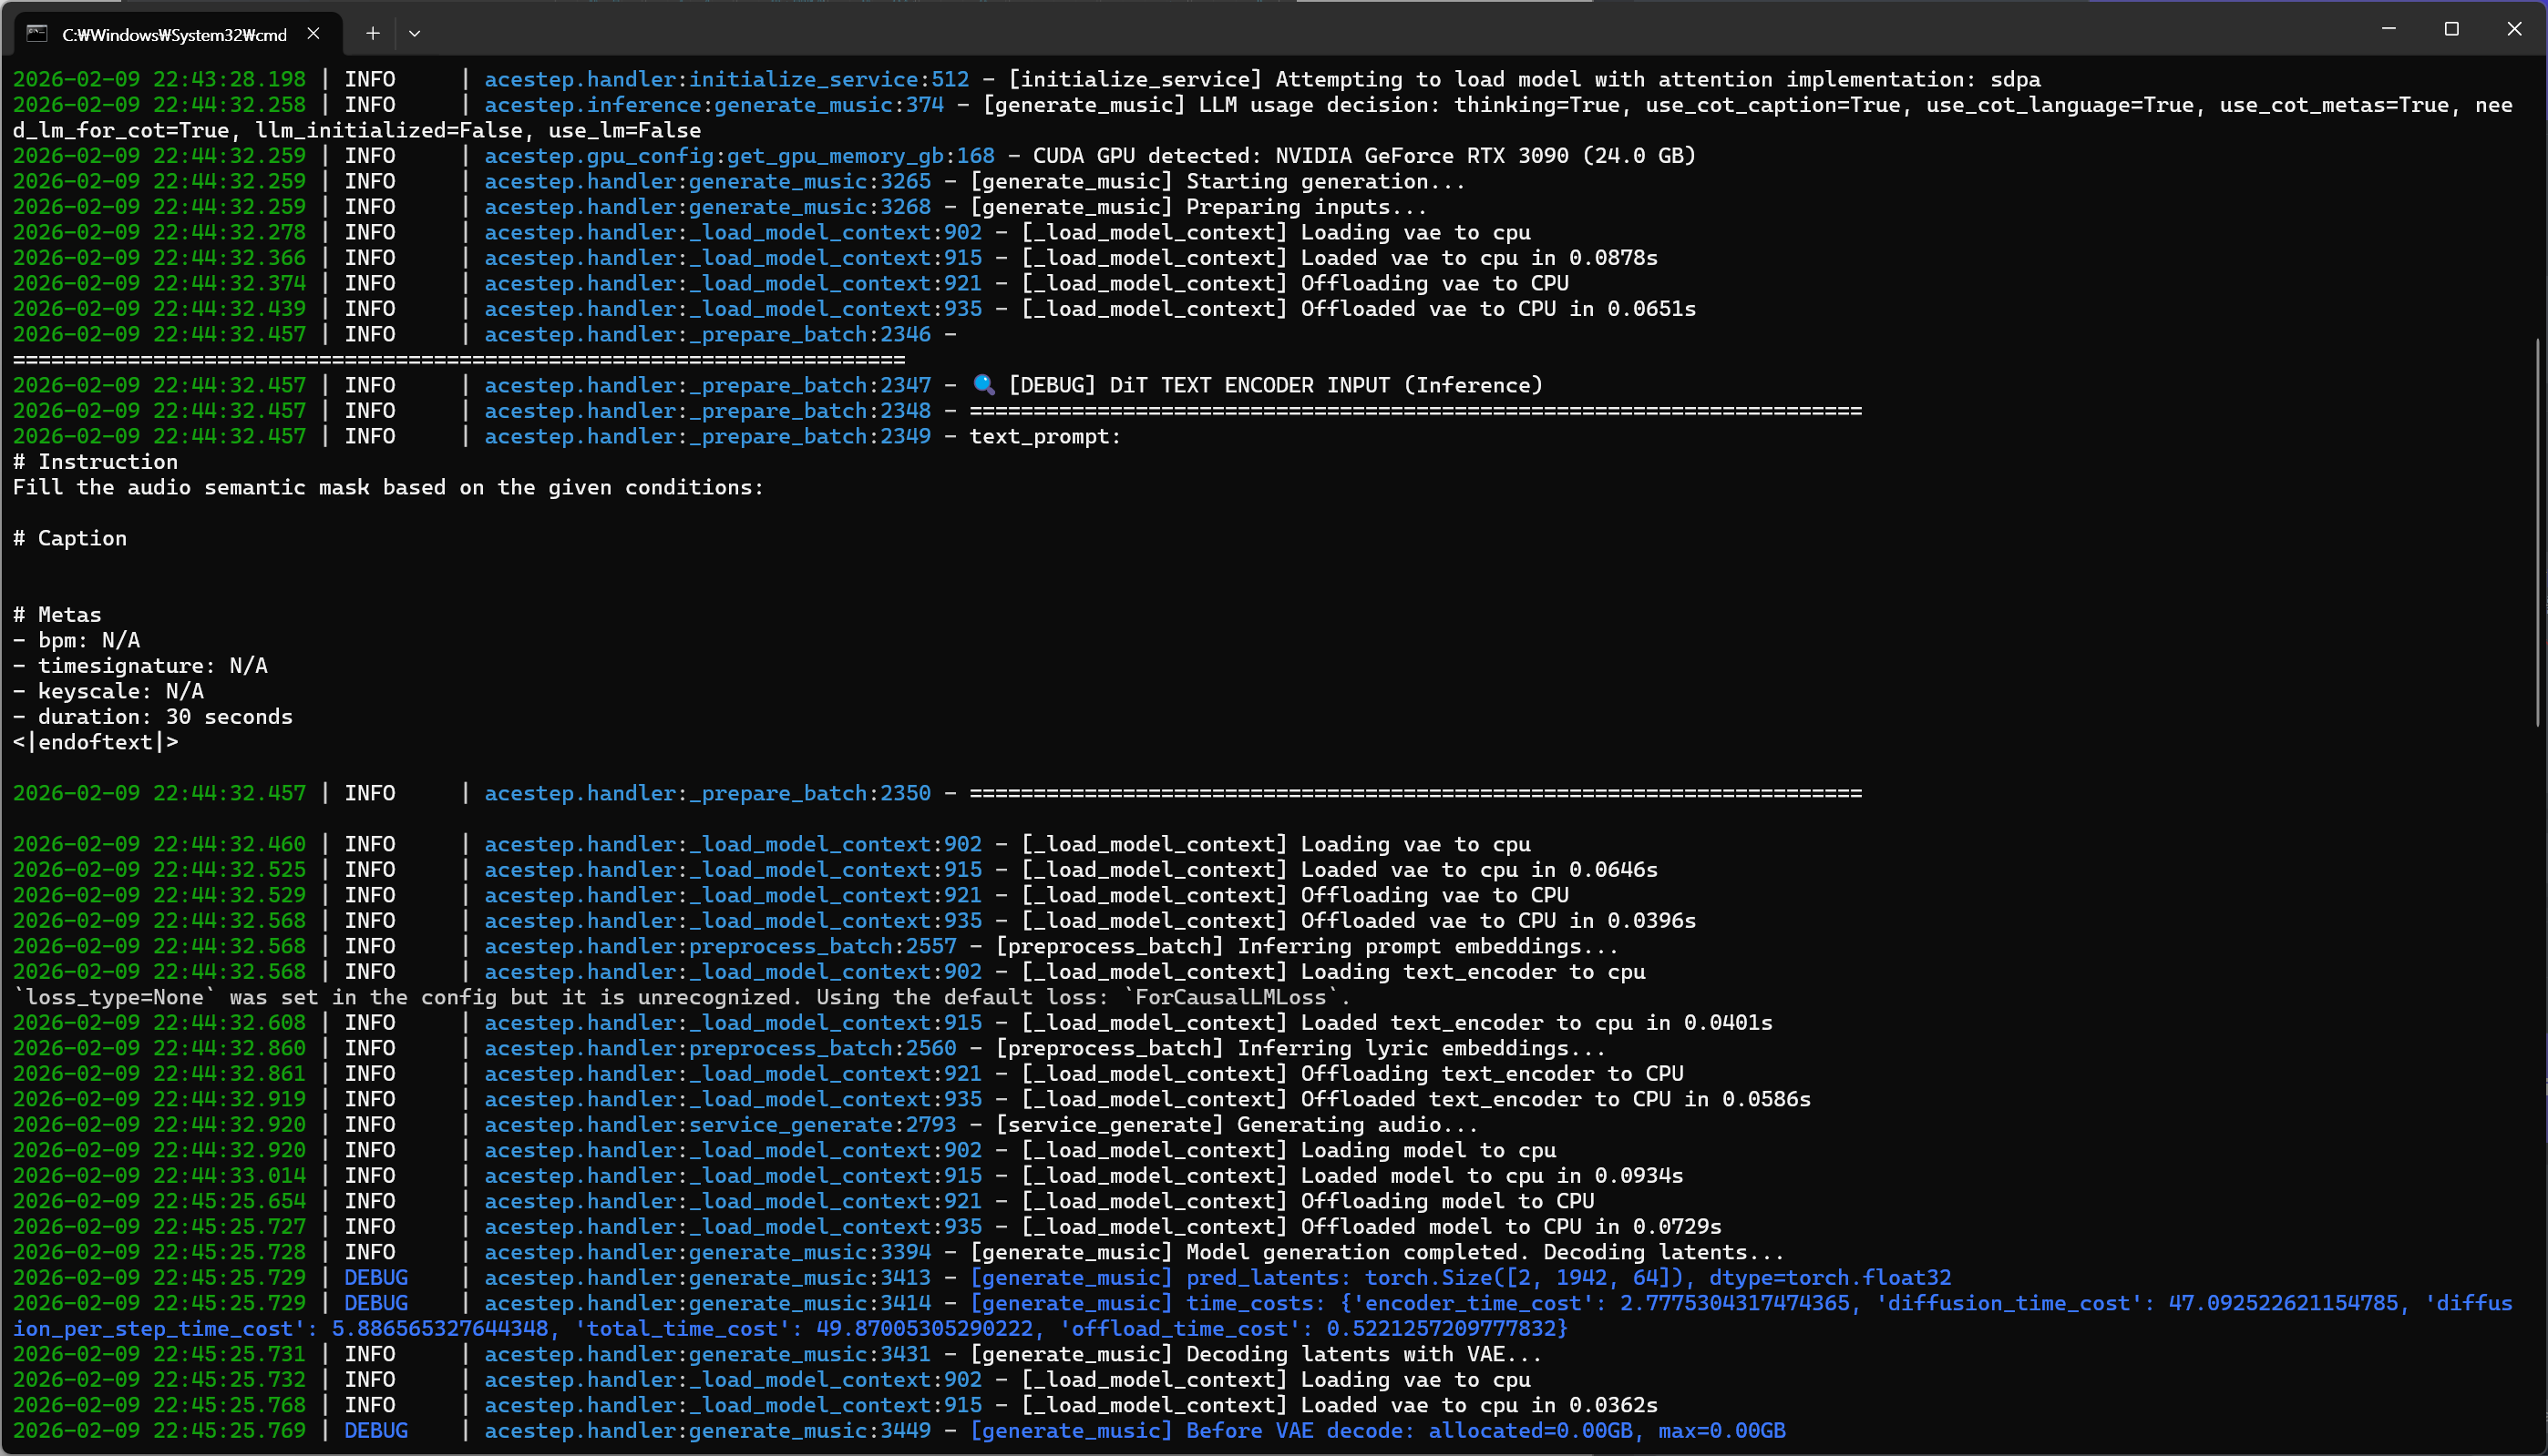This screenshot has height=1456, width=2548.
Task: Click the '<|endoftext|>' token line
Action: (x=95, y=742)
